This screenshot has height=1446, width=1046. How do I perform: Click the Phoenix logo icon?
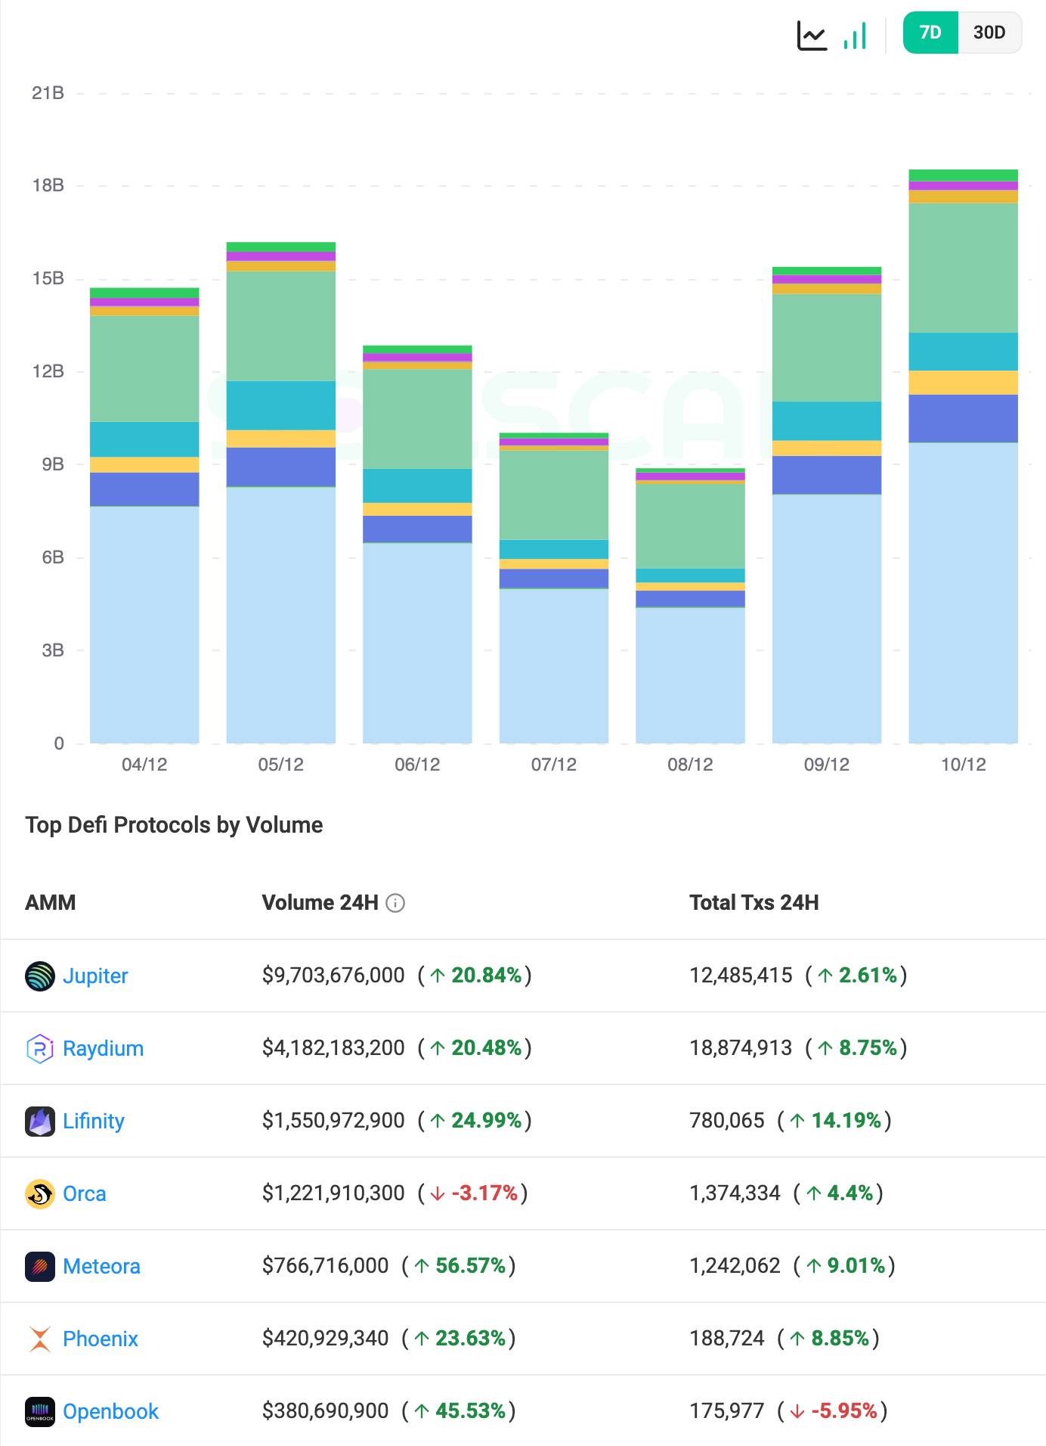coord(40,1339)
